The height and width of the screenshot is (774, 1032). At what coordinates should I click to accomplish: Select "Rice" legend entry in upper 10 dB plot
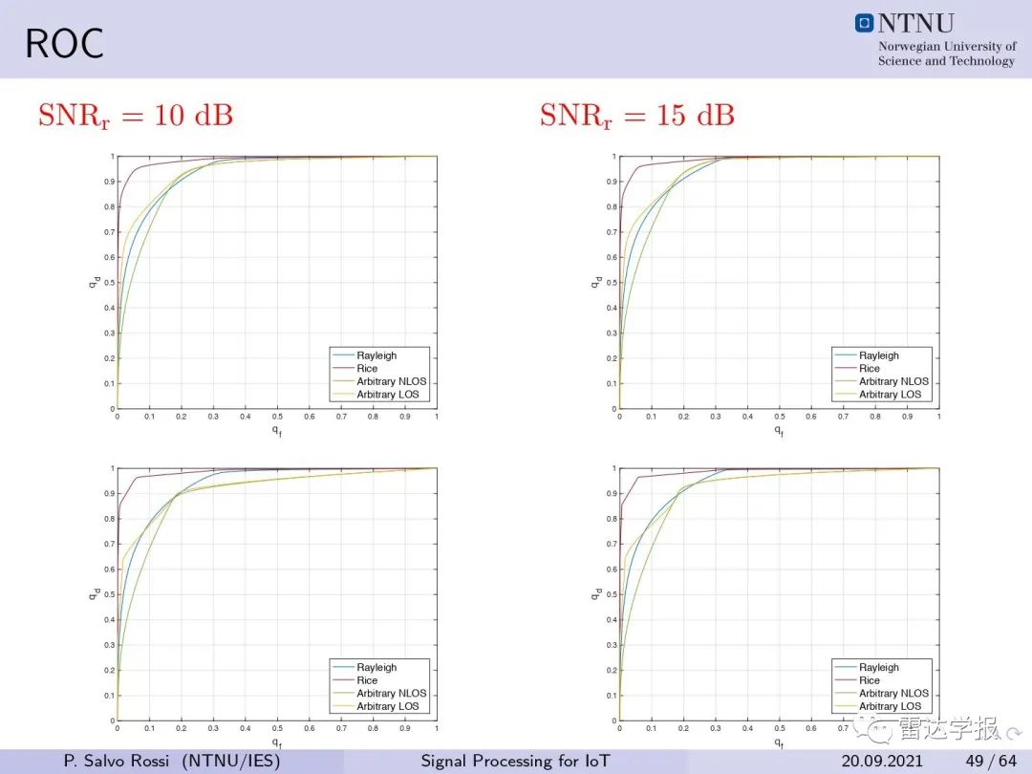point(367,369)
